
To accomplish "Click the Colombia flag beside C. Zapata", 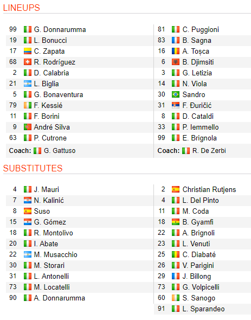I will [28, 51].
